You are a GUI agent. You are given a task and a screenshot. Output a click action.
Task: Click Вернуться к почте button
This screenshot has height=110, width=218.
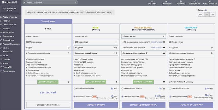pos(10,10)
